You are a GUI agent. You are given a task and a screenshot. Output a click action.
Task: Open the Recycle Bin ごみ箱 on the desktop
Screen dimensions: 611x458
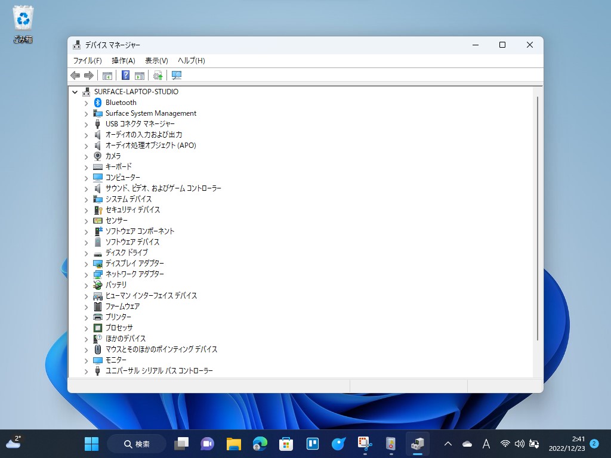coord(23,24)
